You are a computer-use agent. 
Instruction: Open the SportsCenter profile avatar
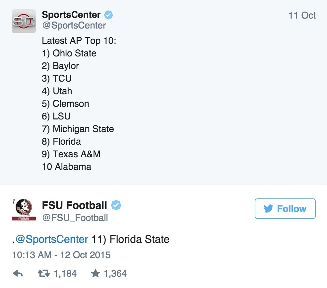[x=24, y=21]
